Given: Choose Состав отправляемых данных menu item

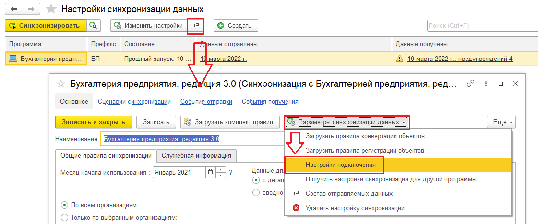Looking at the screenshot, I should click(x=398, y=193).
